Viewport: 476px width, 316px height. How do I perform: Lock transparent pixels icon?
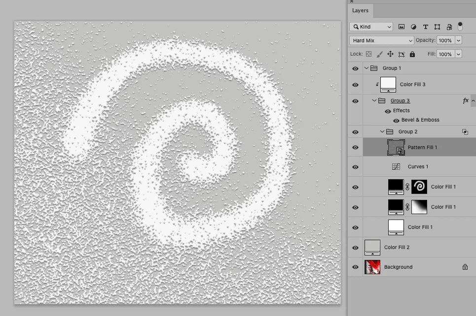(x=368, y=54)
